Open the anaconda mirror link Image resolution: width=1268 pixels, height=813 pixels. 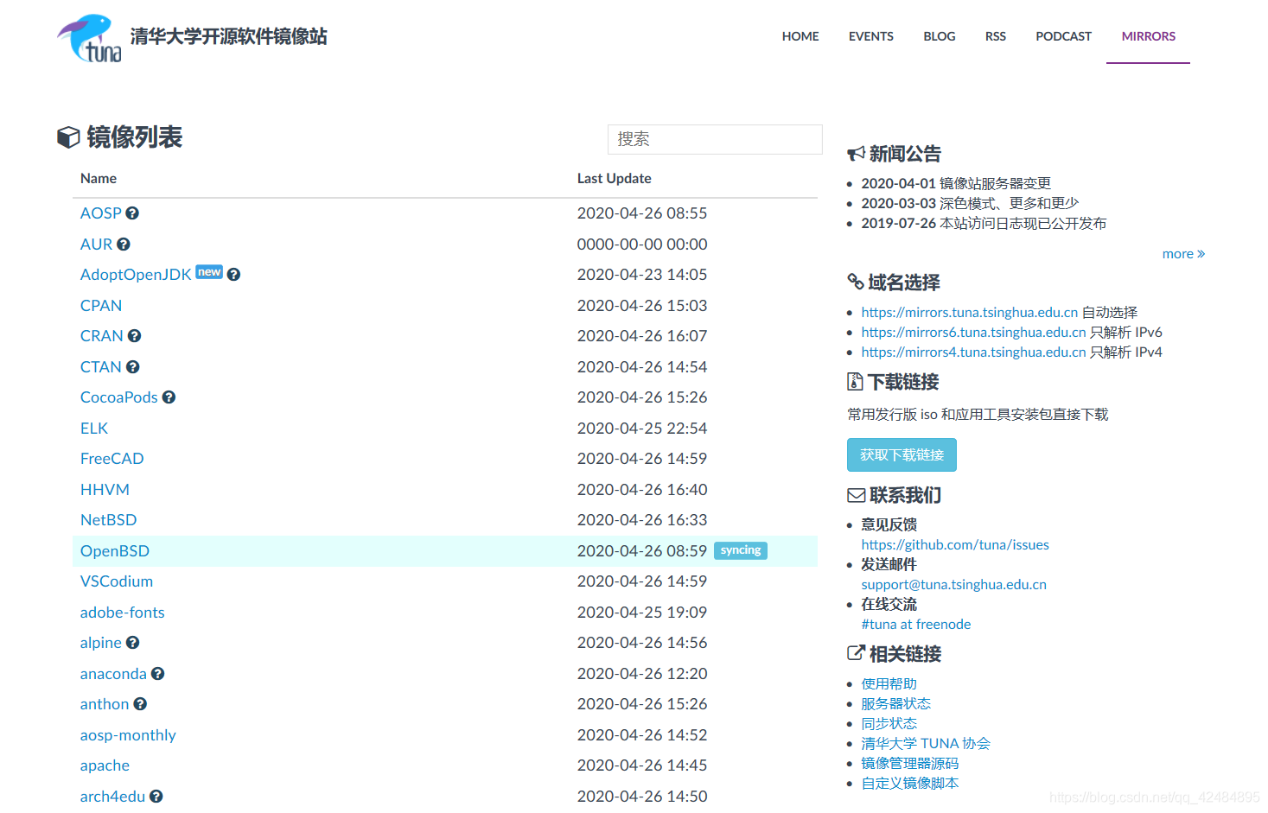113,674
